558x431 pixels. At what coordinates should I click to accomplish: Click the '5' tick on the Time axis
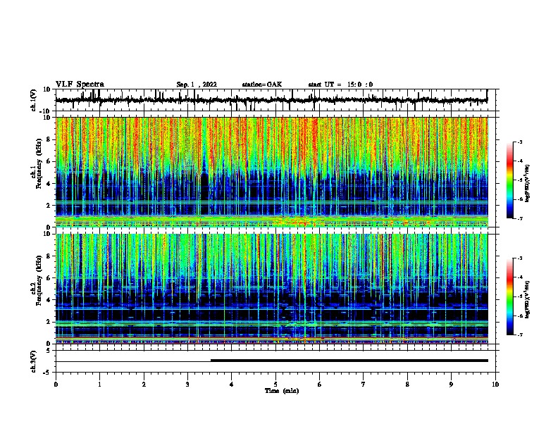coord(275,384)
